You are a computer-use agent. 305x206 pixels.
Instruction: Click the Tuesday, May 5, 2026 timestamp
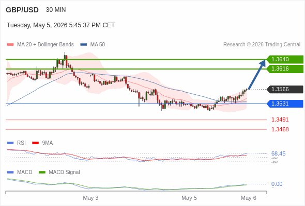(60, 25)
